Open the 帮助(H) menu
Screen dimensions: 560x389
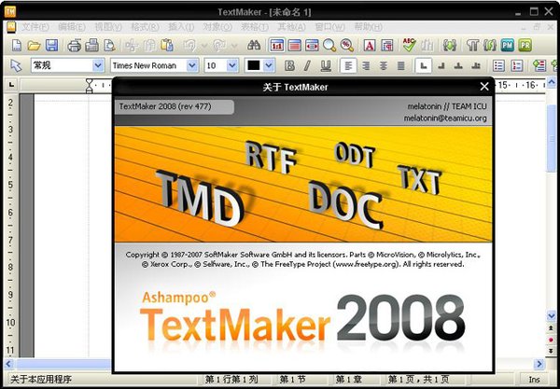368,27
